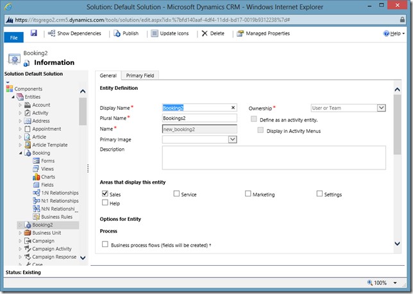Enable the Service area checkbox
Screen dimensions: 413x294
point(176,193)
